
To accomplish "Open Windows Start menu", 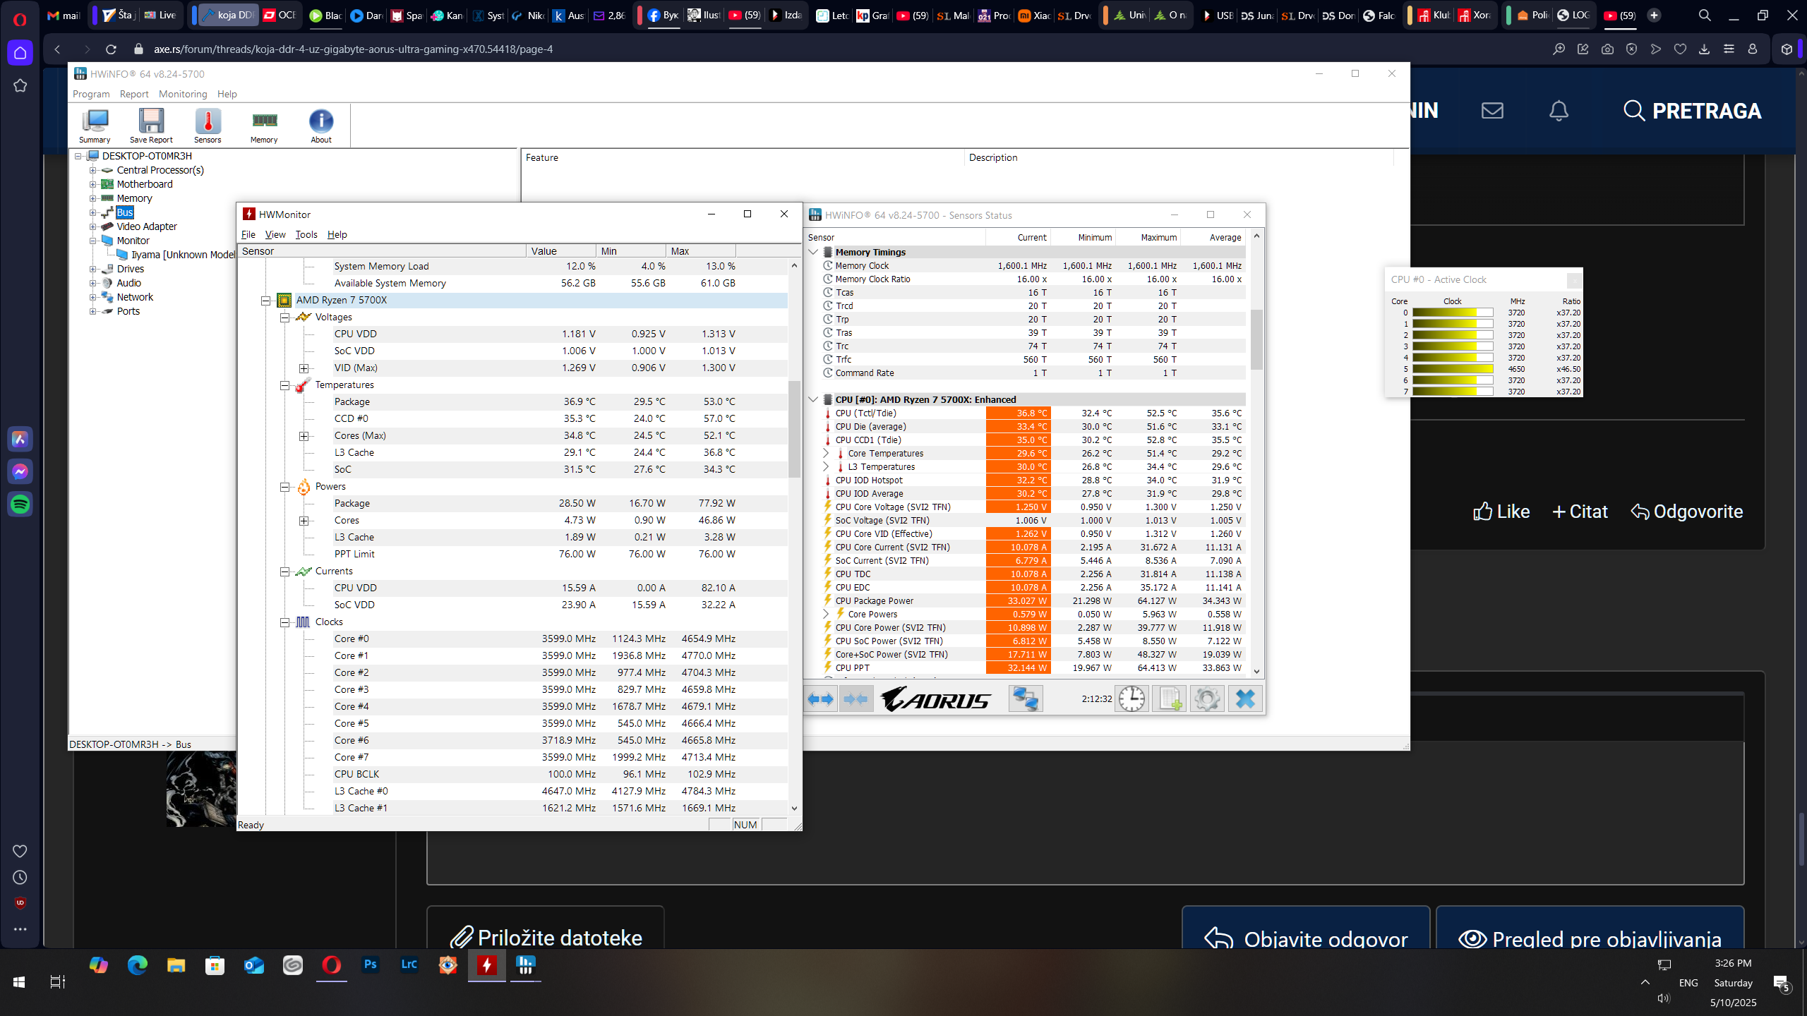I will point(19,981).
